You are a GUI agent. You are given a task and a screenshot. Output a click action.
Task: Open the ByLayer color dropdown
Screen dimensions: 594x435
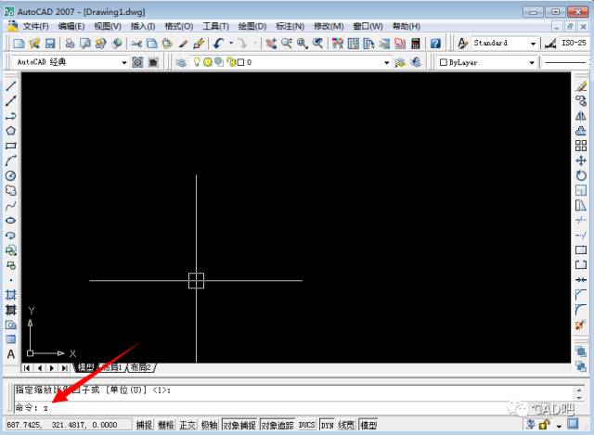click(x=532, y=62)
